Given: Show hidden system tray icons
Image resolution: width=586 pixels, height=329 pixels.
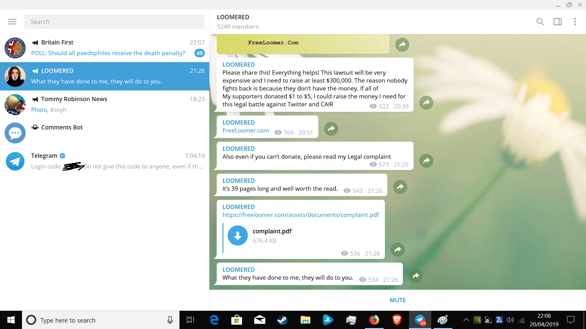Looking at the screenshot, I should 466,320.
